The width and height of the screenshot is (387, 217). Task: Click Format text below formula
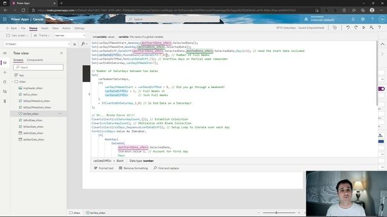[103, 168]
